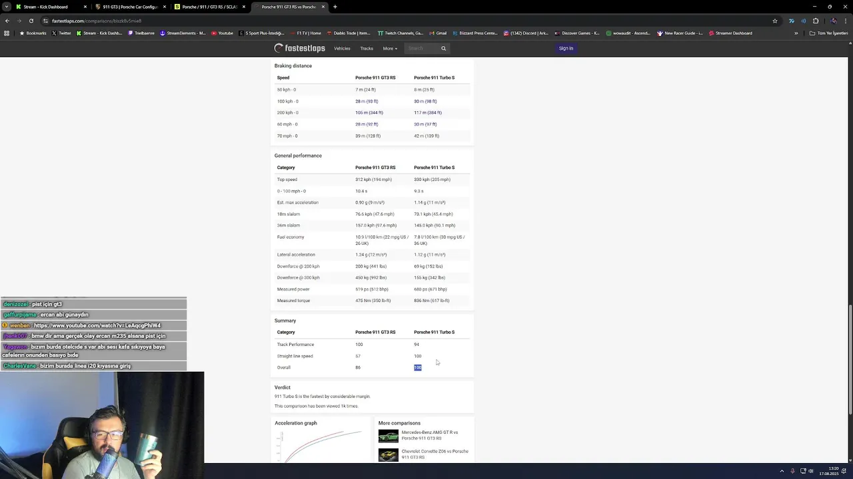Expand the system tray hidden icons arrow
This screenshot has height=479, width=853.
[x=782, y=471]
